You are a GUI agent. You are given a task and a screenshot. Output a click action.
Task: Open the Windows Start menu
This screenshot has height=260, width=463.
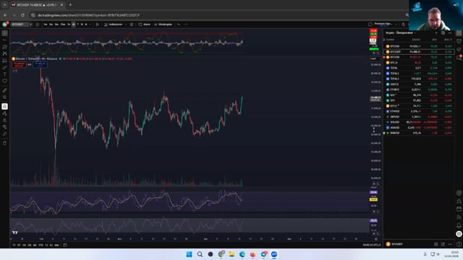click(189, 254)
